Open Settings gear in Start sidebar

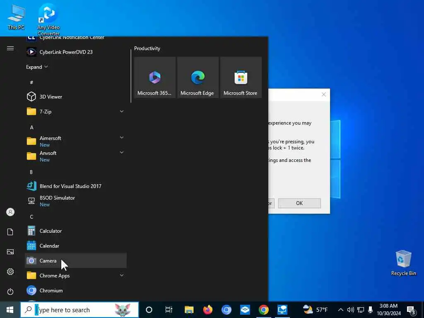click(10, 272)
